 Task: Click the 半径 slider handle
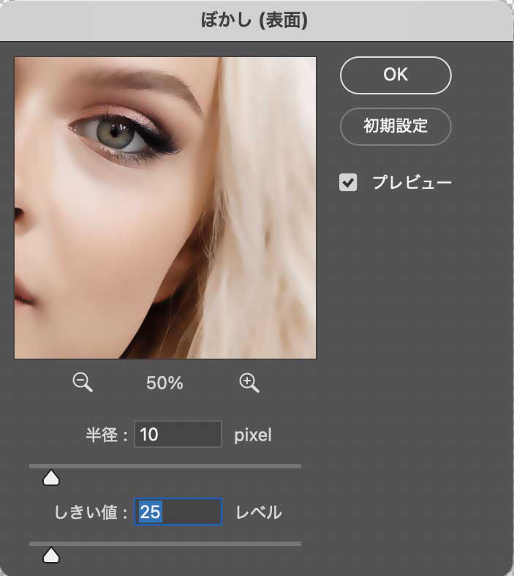tap(51, 477)
